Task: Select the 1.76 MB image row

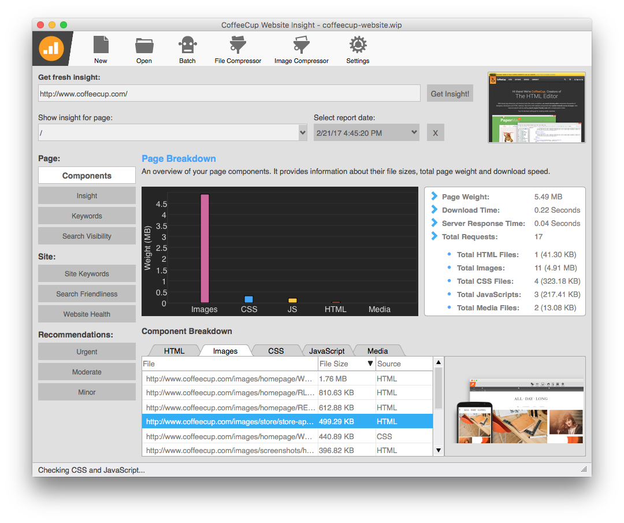Action: tap(287, 379)
